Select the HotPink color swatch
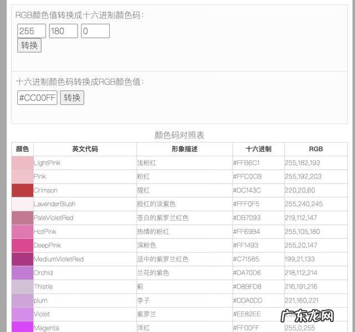 click(22, 232)
